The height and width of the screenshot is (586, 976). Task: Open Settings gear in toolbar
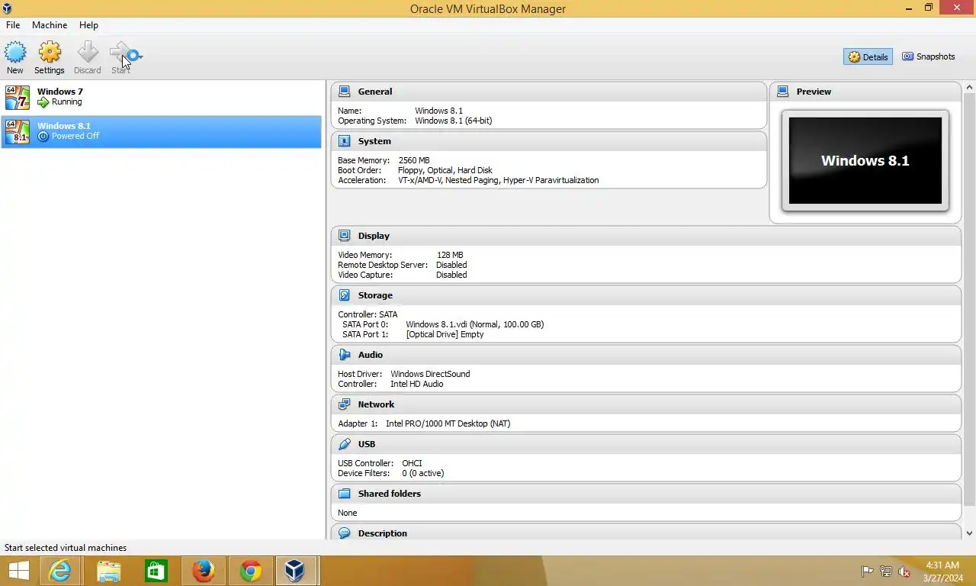point(50,53)
